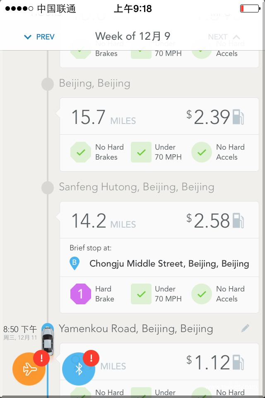This screenshot has width=265, height=398.
Task: Tap the Sanfeng Hutong timeline dot
Action: coord(48,187)
